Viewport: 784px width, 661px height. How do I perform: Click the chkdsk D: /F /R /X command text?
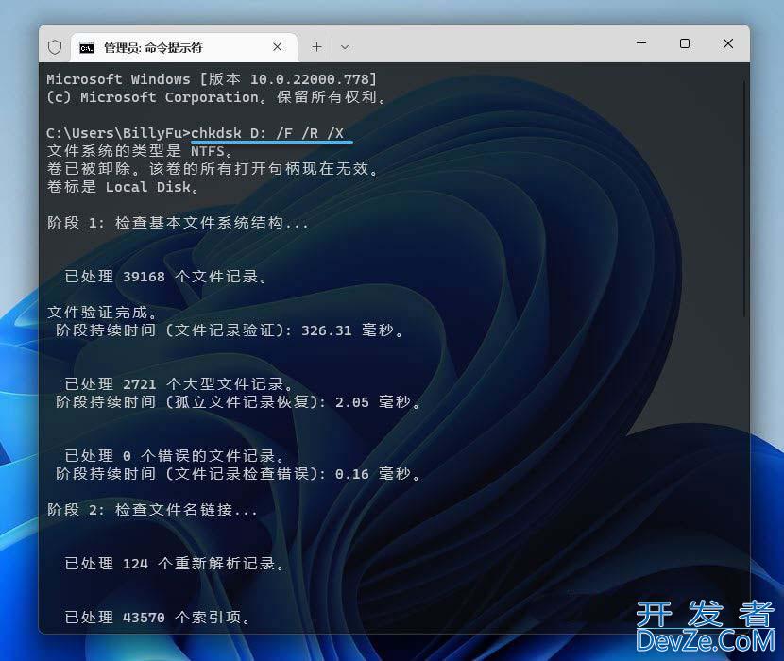(267, 133)
